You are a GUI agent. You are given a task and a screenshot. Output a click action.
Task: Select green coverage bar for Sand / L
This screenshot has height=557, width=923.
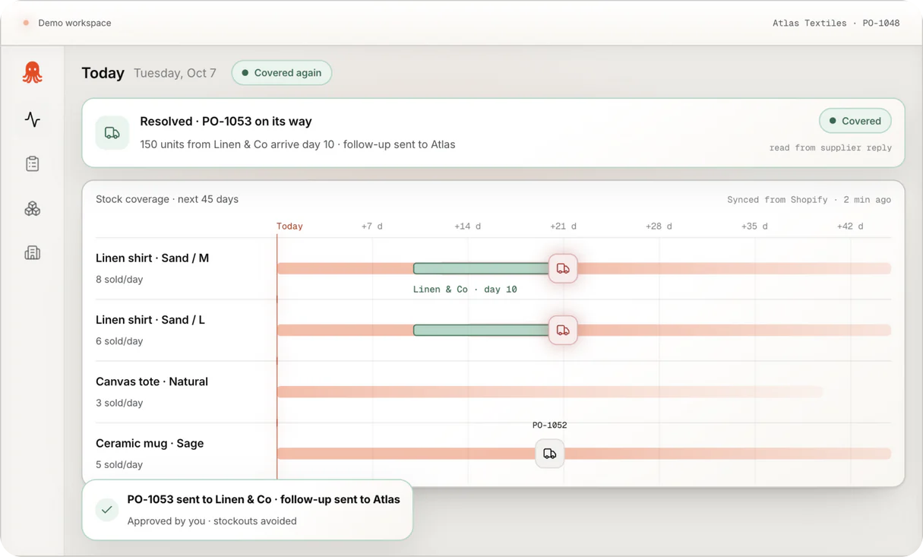point(482,330)
